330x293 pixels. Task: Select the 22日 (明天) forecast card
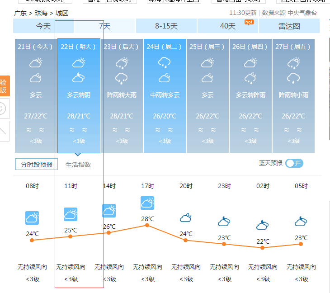point(79,96)
